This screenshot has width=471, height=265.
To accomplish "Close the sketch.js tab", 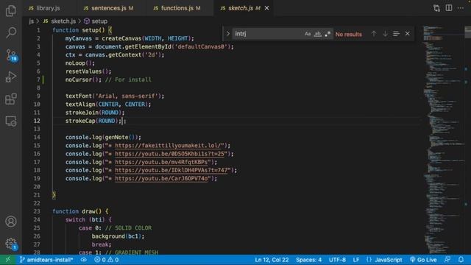I will coord(266,8).
